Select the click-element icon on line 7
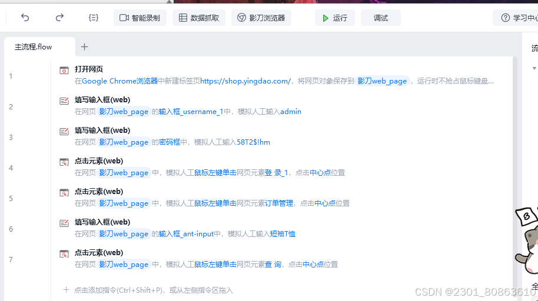The image size is (538, 301). click(x=64, y=254)
